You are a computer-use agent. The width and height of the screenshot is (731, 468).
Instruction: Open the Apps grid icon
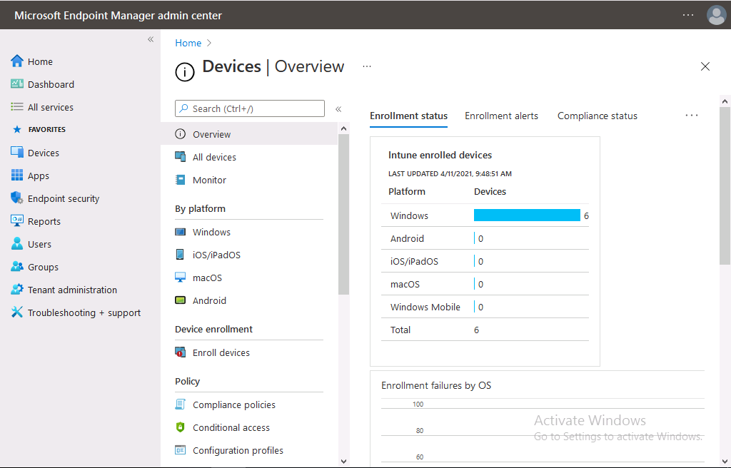pyautogui.click(x=17, y=175)
